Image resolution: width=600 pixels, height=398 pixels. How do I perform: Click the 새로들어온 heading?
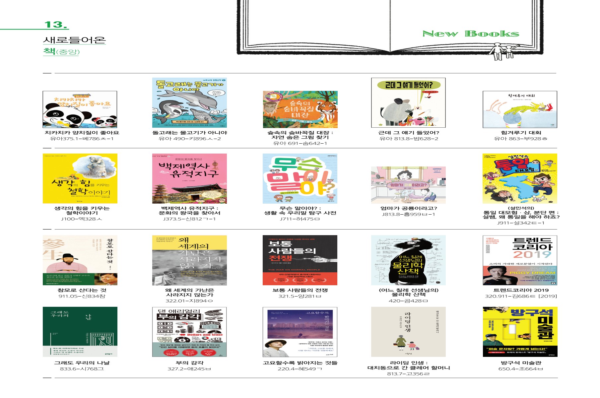[x=74, y=40]
